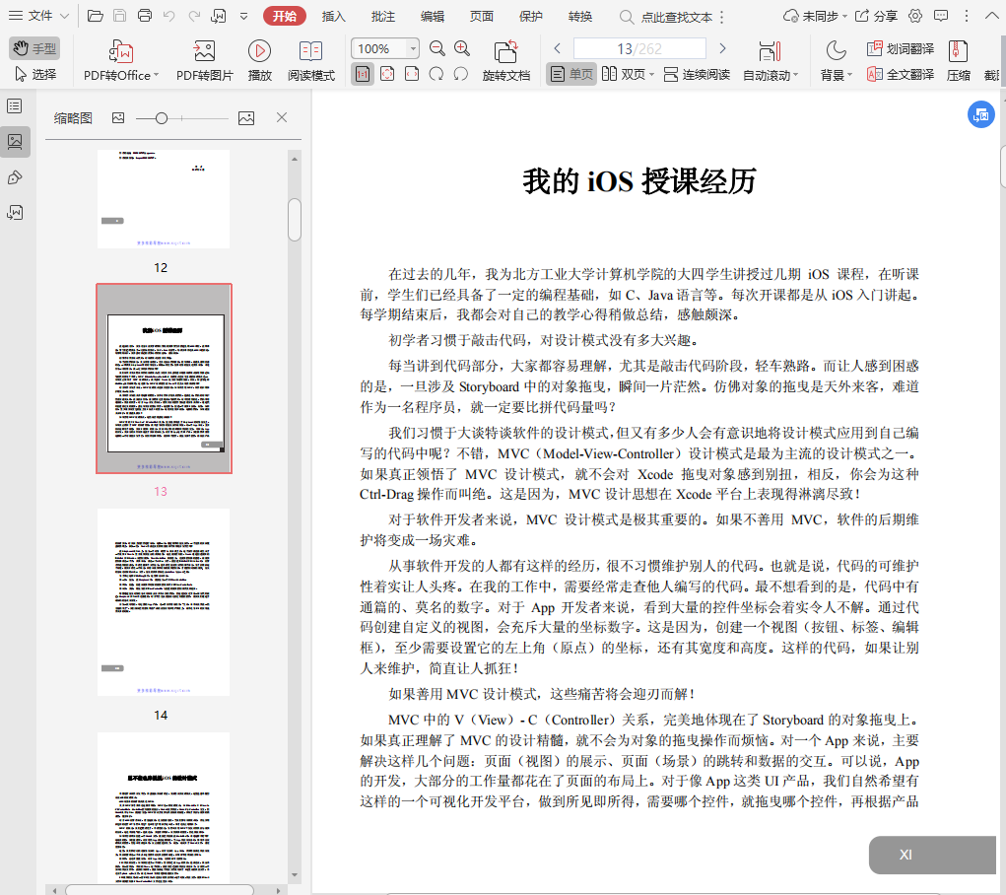Click the PDF转图片 icon
Viewport: 1006px width, 895px height.
(205, 51)
